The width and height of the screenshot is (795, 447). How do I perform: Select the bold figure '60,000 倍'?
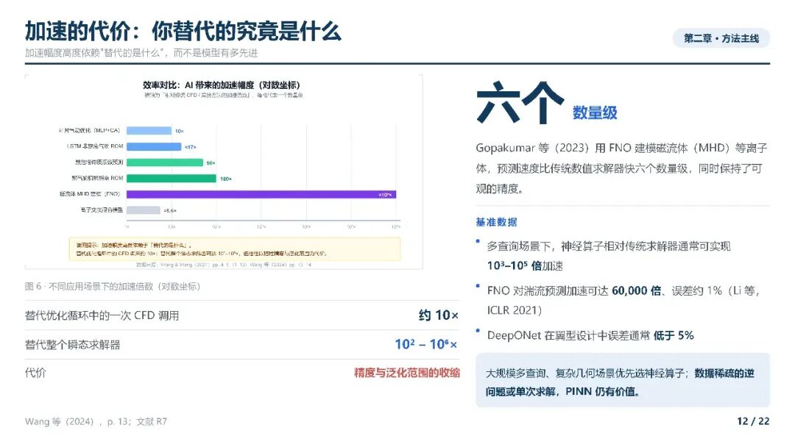[636, 290]
